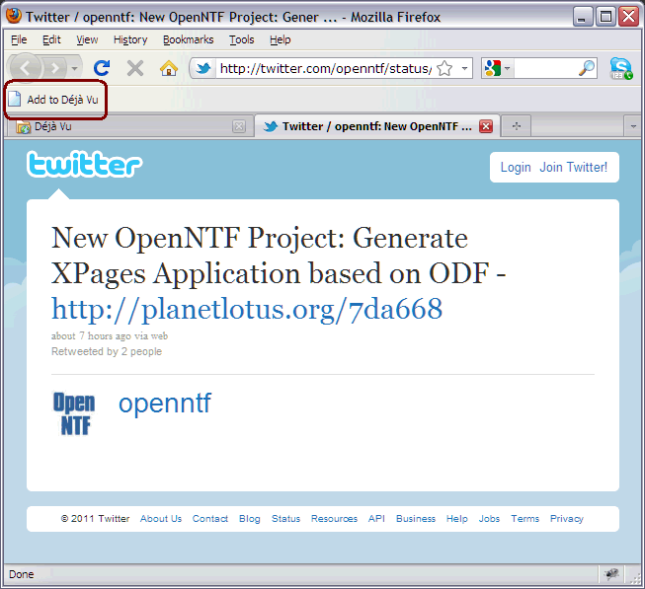Click the Join Twitter! link
The image size is (645, 589).
[x=573, y=167]
